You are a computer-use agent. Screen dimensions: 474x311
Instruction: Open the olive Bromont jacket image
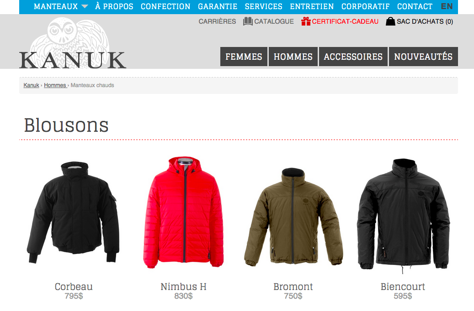pos(293,217)
